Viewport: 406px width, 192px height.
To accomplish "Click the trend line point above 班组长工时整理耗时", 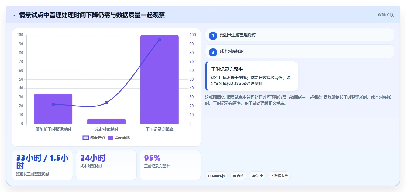I will [x=53, y=104].
